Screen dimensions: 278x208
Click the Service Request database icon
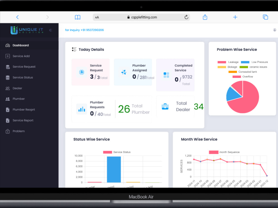click(8, 67)
